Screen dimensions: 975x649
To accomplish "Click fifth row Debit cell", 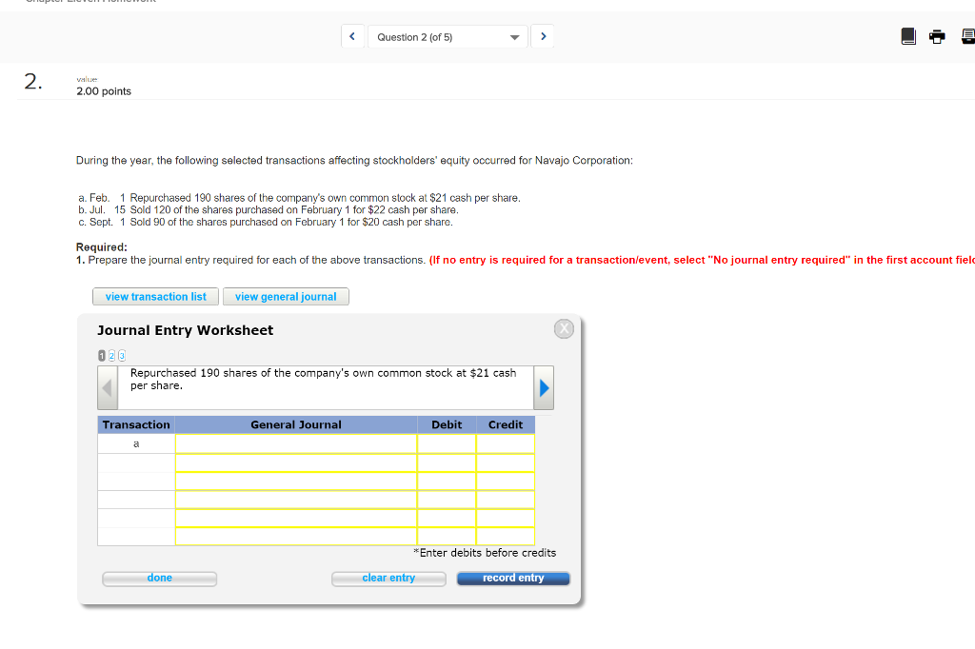I will point(448,518).
